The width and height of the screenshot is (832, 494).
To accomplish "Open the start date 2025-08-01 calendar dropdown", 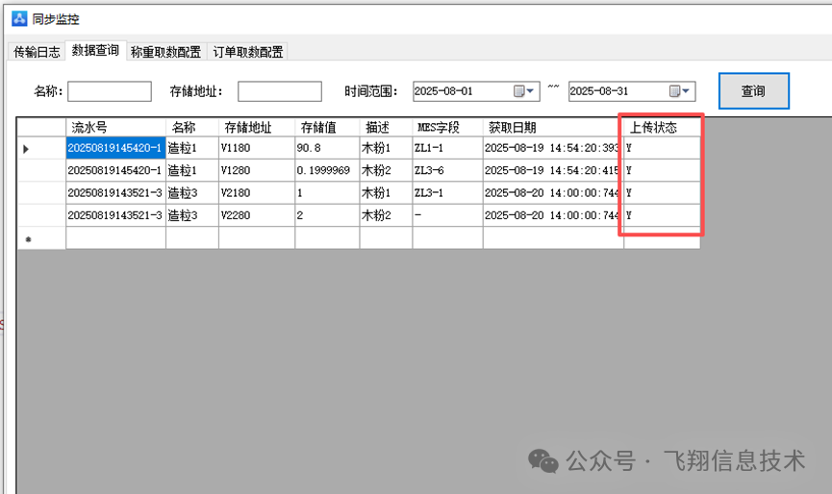I will 524,91.
